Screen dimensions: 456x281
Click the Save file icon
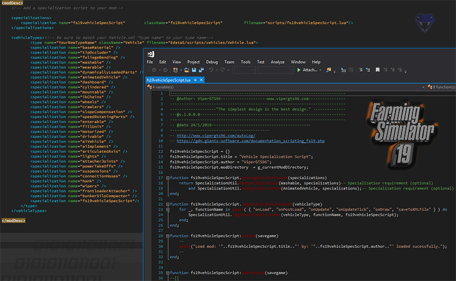[194, 70]
